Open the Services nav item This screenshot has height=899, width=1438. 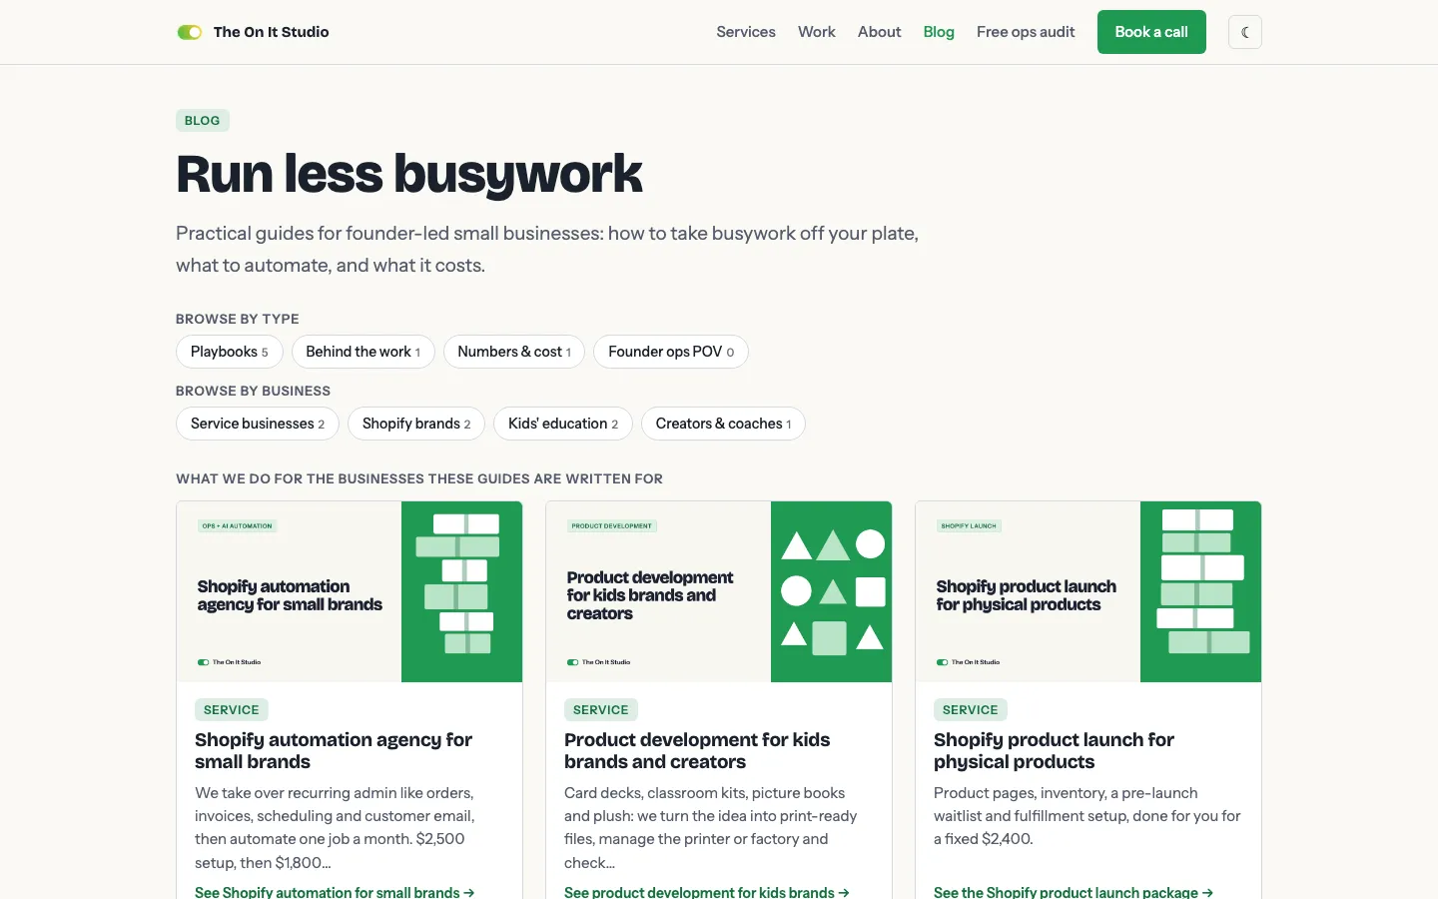746,32
